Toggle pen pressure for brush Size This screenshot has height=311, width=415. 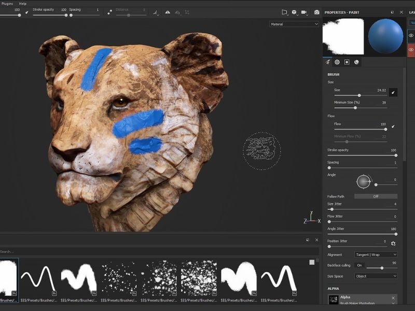(x=393, y=92)
